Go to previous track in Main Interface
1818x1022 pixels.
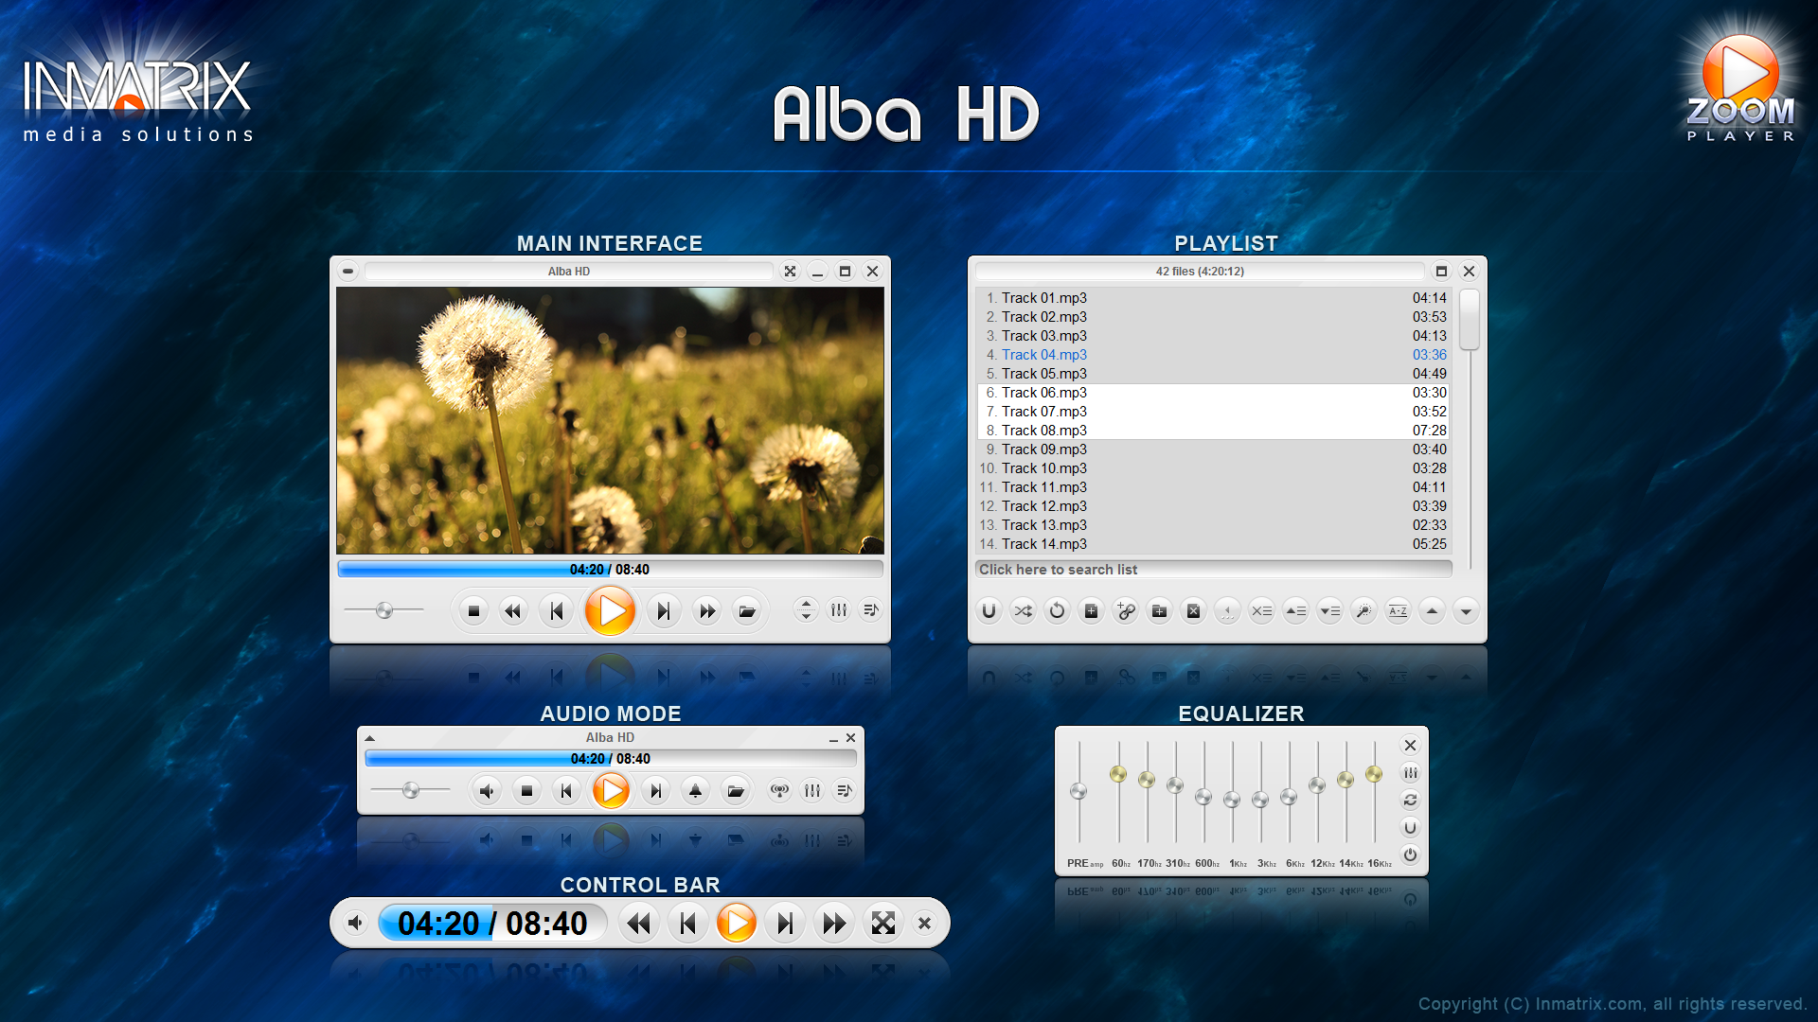(557, 611)
